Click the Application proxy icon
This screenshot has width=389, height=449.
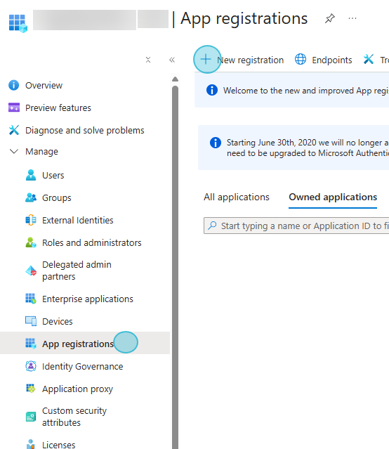point(31,389)
